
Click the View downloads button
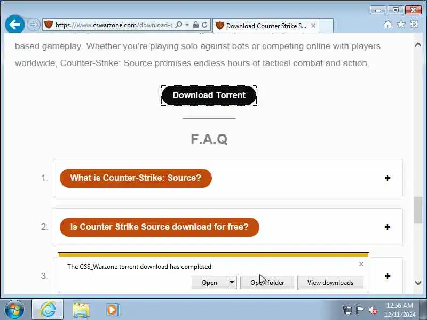pos(330,283)
